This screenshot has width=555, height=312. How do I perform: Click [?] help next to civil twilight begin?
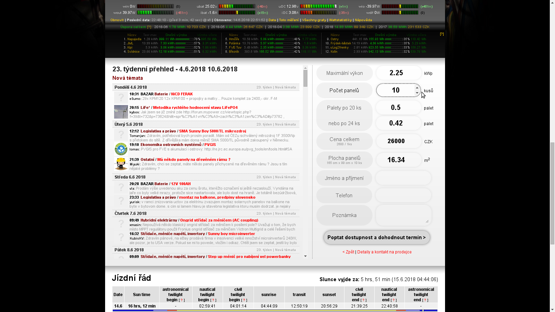(244, 300)
